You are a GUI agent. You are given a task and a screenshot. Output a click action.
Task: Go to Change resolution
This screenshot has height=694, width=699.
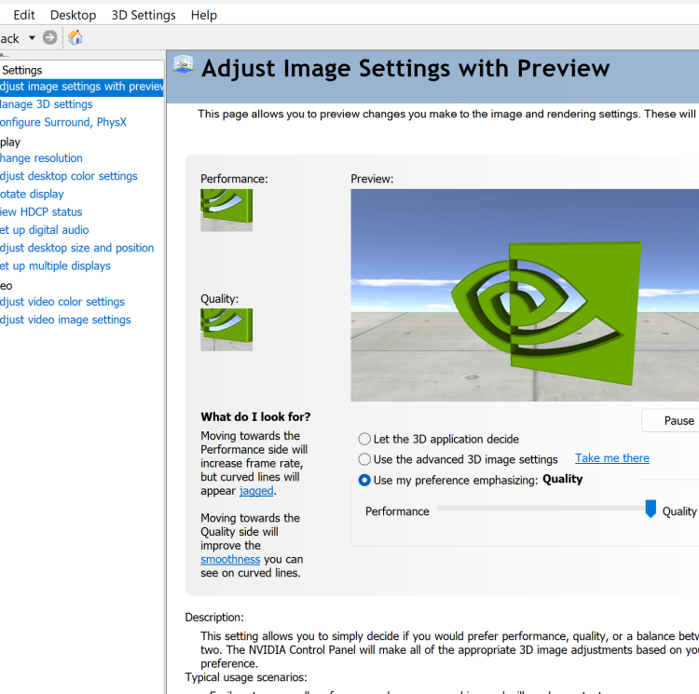click(41, 158)
